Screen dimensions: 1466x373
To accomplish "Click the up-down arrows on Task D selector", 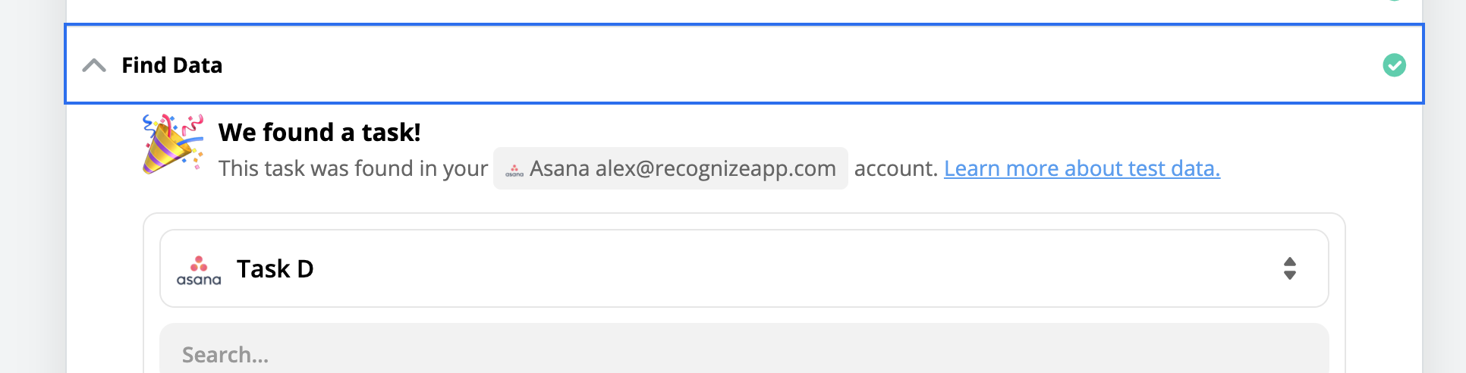I will click(x=1289, y=268).
